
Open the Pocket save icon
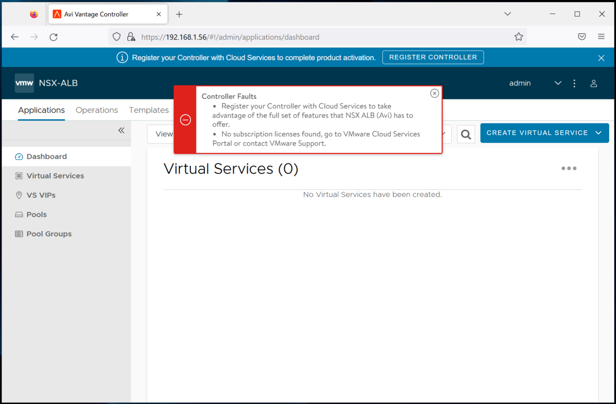pos(582,37)
